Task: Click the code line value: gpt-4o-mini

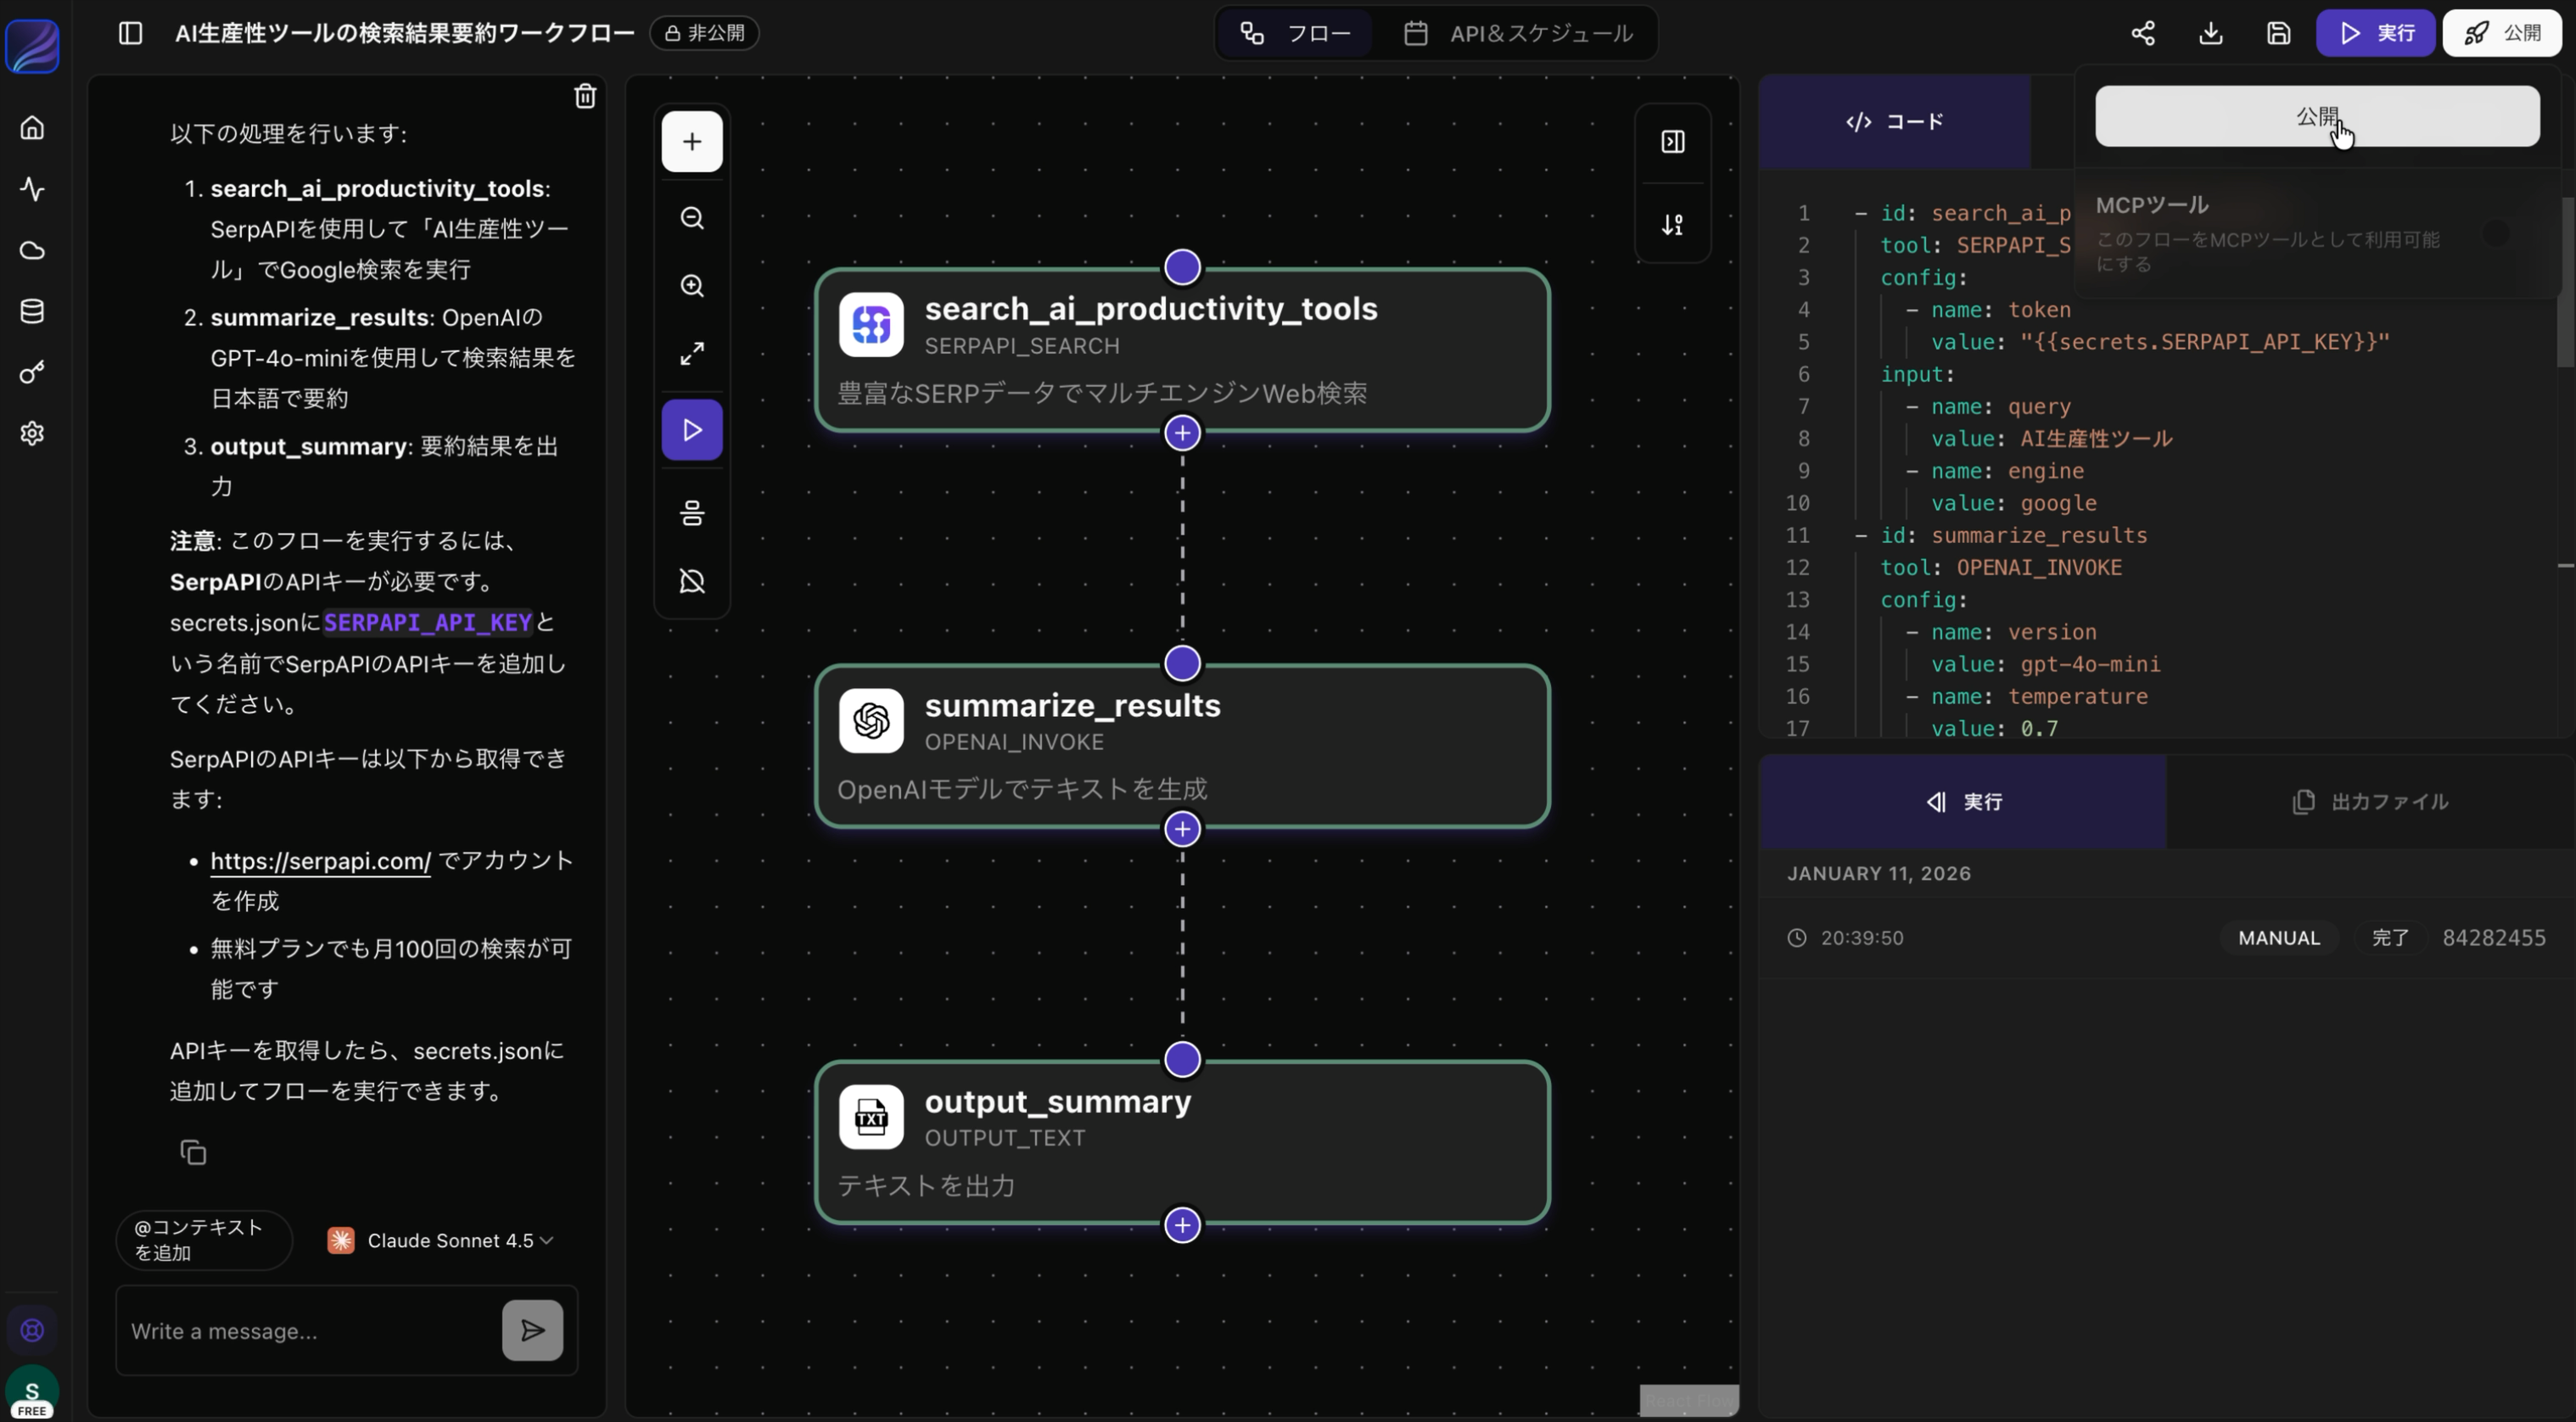Action: pos(2046,664)
